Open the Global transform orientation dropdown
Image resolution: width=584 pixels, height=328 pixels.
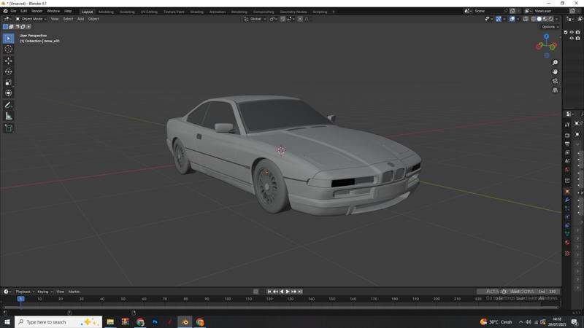pos(255,19)
